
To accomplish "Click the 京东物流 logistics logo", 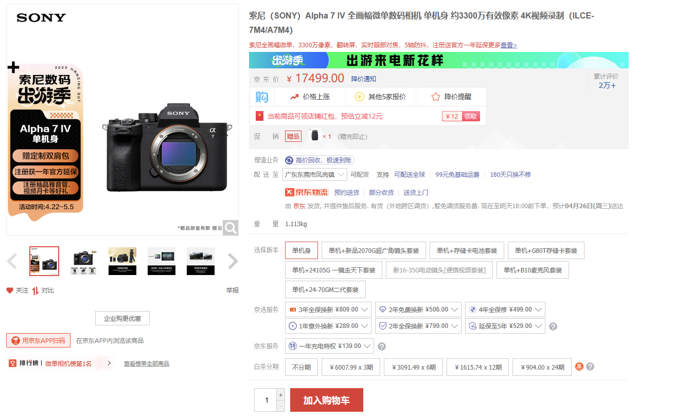I will (307, 192).
